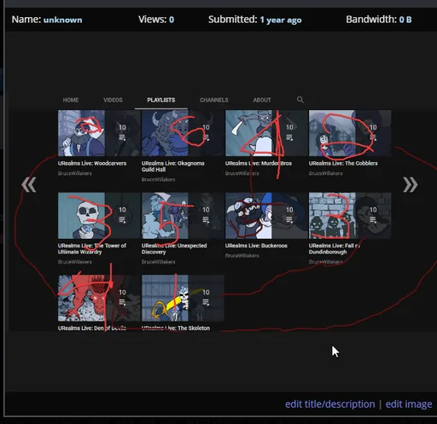Open URealms Live: The Cobblers title
Screen dimensions: 437x424
[x=343, y=163]
